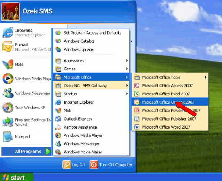Image resolution: width=222 pixels, height=181 pixels.
Task: Expand the Microsoft Office submenu arrow
Action: (x=127, y=77)
